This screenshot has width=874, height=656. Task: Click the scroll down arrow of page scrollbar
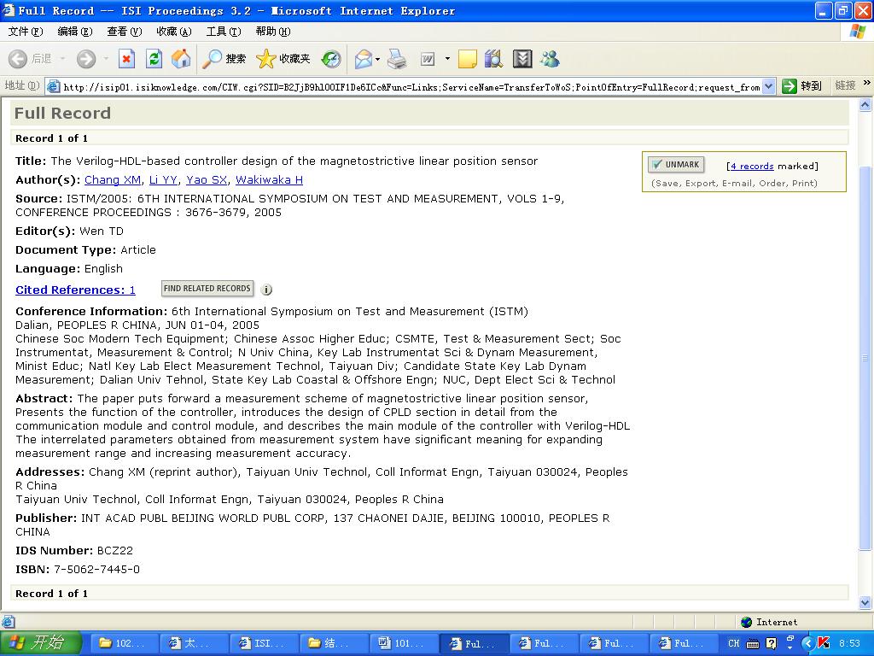tap(865, 602)
